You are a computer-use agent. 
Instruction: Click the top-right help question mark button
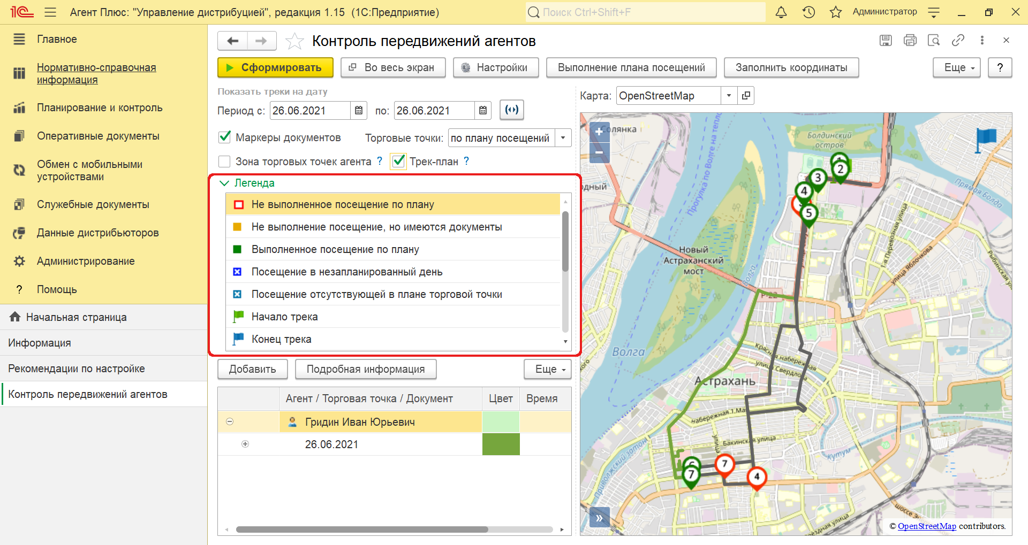[x=1000, y=67]
